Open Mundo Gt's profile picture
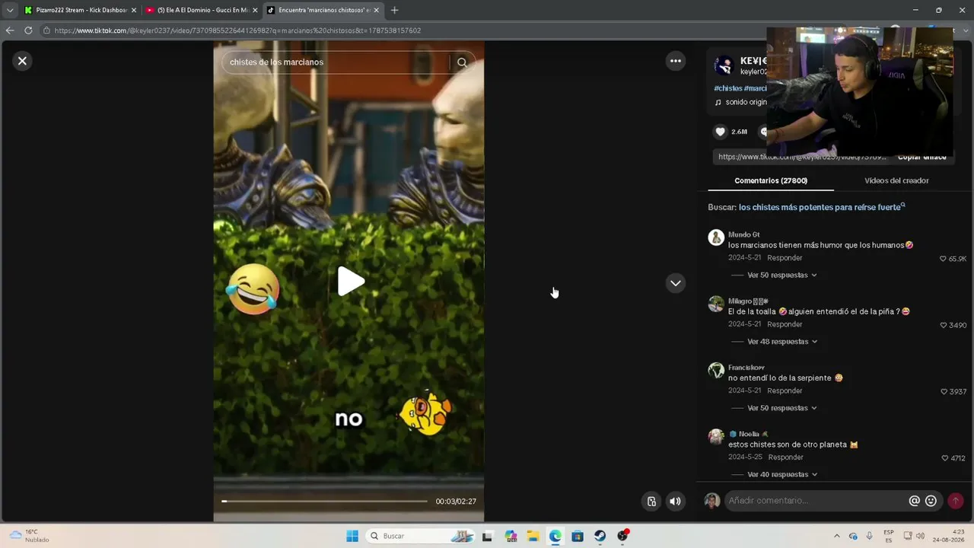The height and width of the screenshot is (548, 974). click(716, 237)
